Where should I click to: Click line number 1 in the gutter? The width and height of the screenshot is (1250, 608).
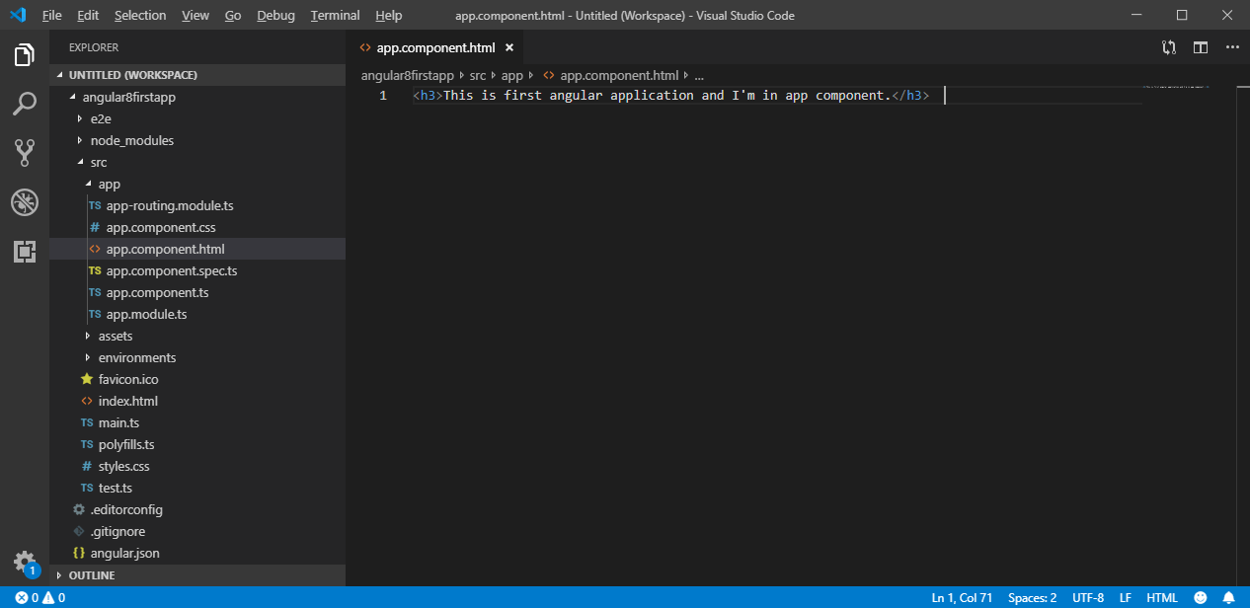383,96
